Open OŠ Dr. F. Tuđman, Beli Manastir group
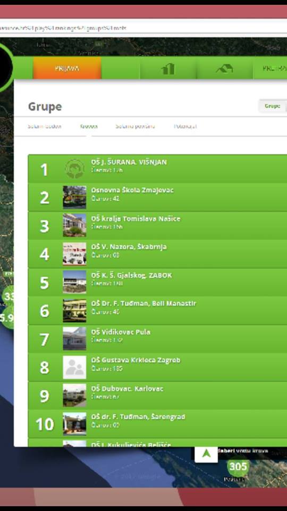The width and height of the screenshot is (287, 511). point(144,304)
